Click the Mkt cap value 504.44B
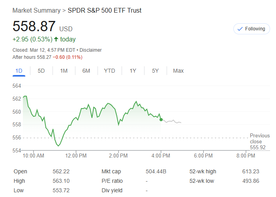This screenshot has width=276, height=197. coord(156,172)
